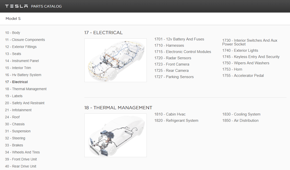Go to 18 - Thermal Management sidebar item
290x170 pixels.
26,89
